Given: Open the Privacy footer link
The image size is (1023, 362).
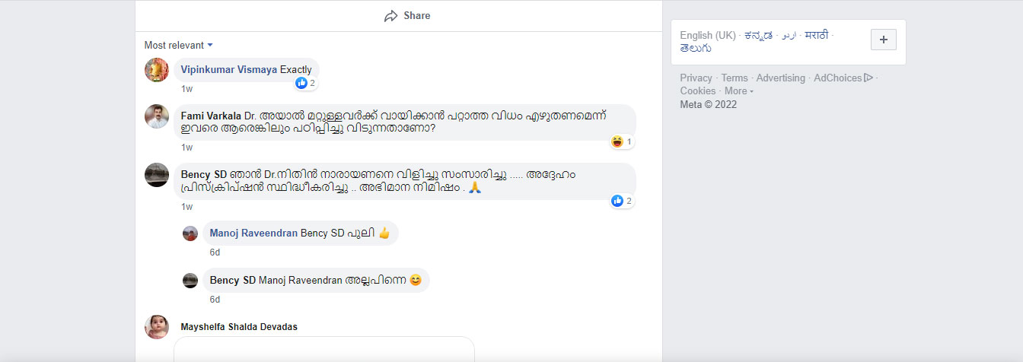Looking at the screenshot, I should tap(696, 78).
